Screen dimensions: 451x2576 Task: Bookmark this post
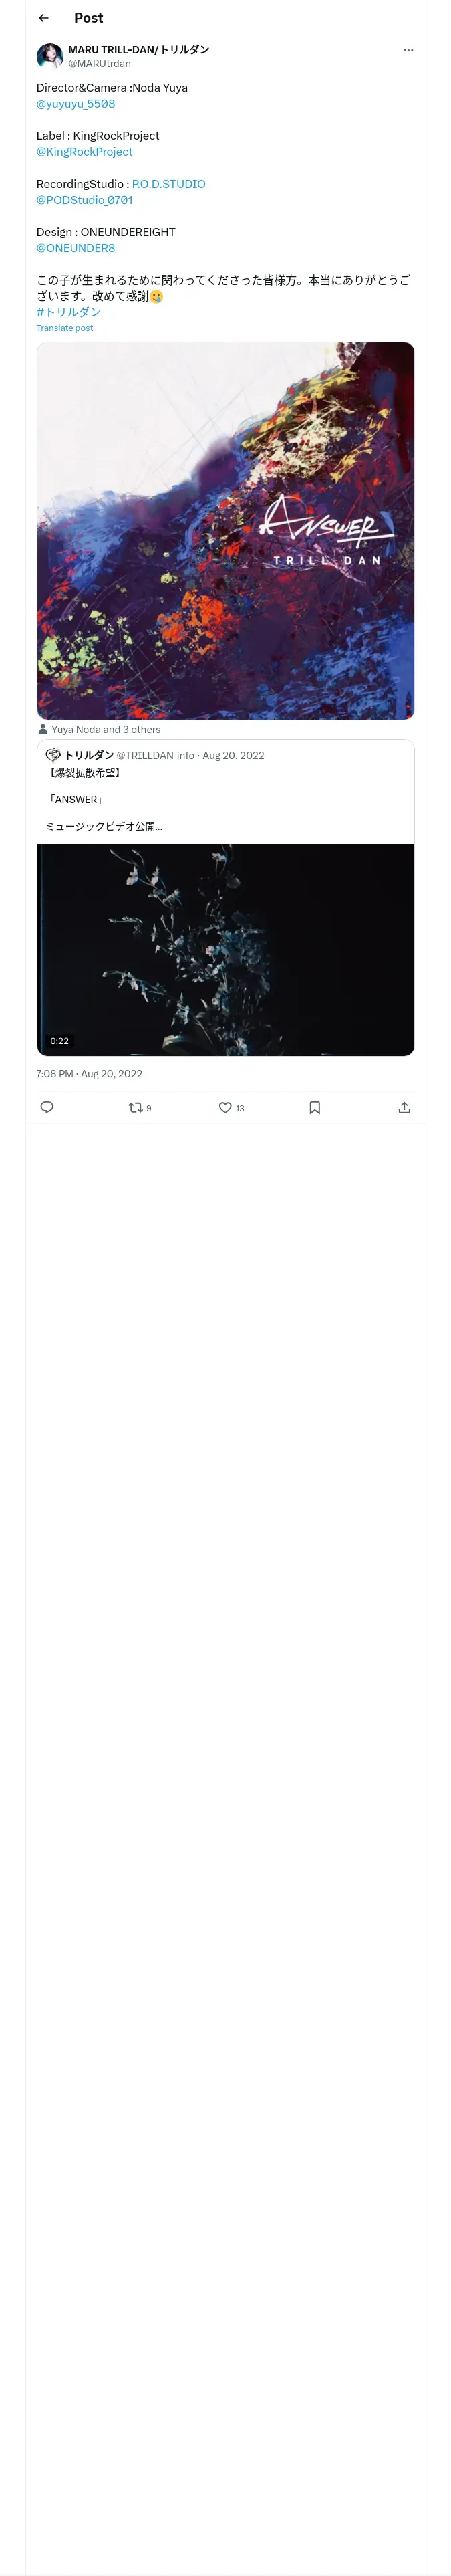point(315,1107)
